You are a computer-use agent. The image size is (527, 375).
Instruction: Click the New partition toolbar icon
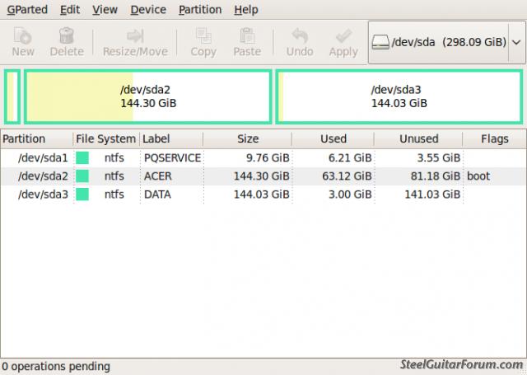(x=23, y=36)
